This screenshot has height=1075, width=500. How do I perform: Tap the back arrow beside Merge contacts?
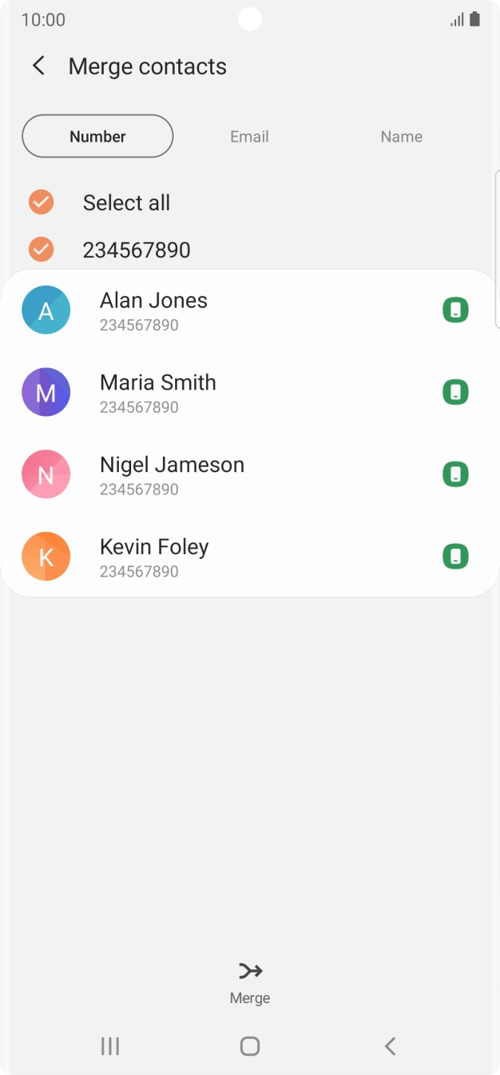point(38,66)
